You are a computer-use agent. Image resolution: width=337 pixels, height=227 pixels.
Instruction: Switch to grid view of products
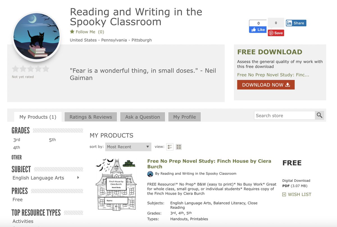(x=178, y=146)
